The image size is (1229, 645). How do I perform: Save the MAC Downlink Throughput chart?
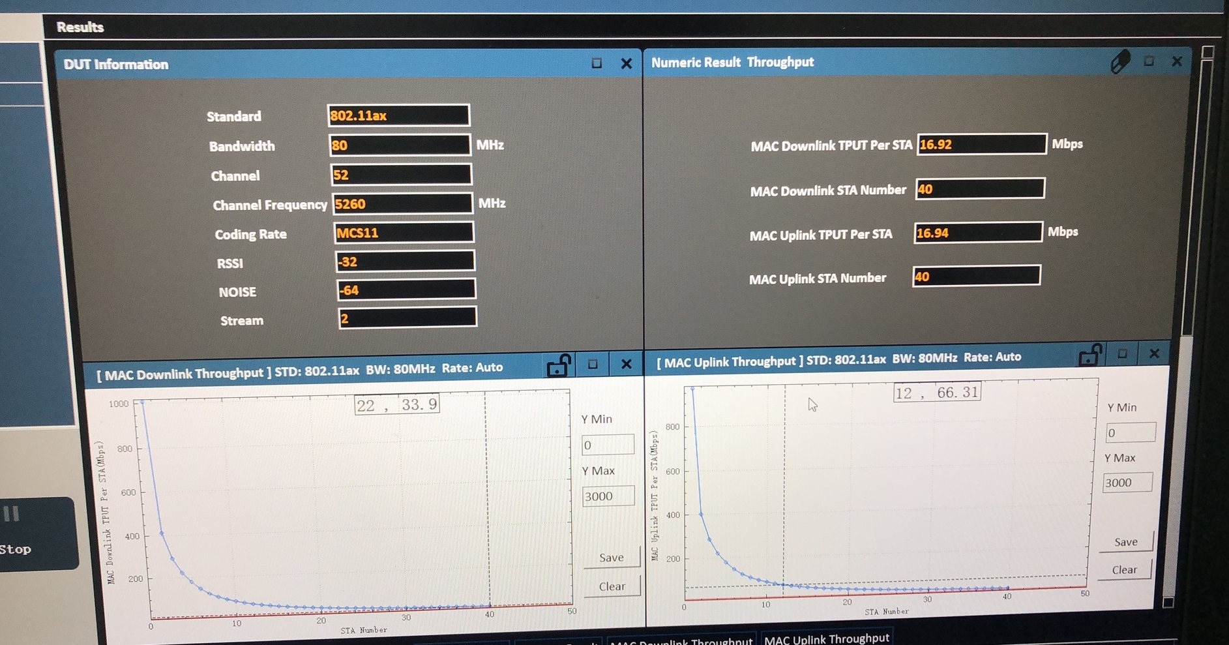click(x=612, y=558)
